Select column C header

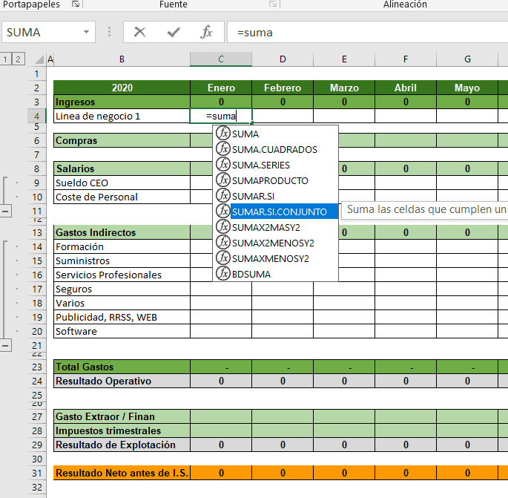221,59
